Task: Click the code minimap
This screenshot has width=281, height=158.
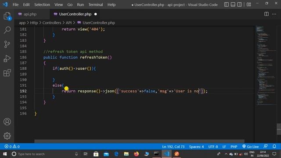Action: [x=266, y=65]
